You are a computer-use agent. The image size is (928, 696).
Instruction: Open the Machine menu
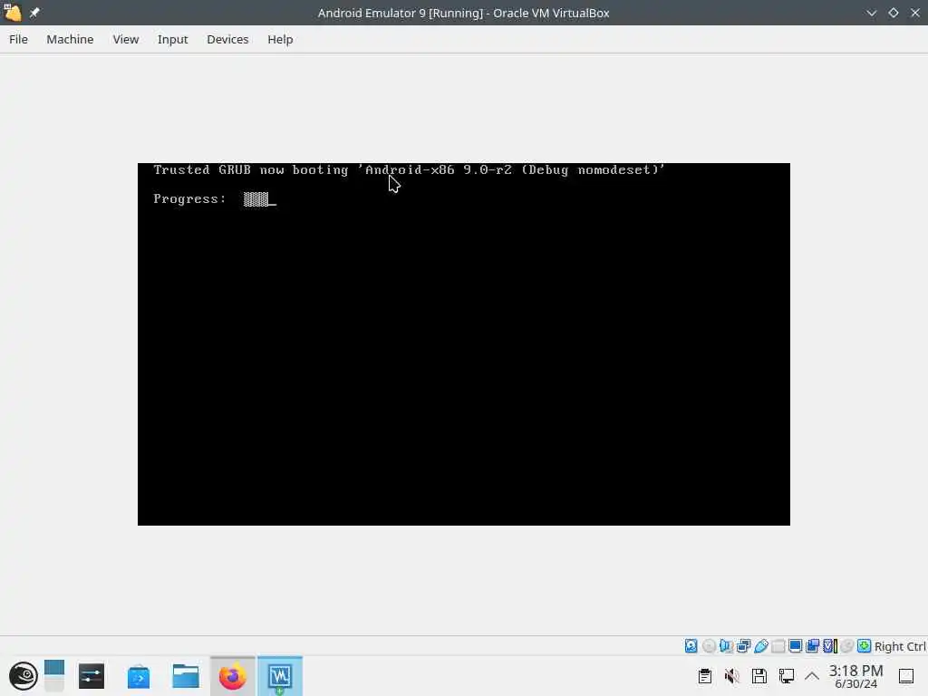pos(70,39)
